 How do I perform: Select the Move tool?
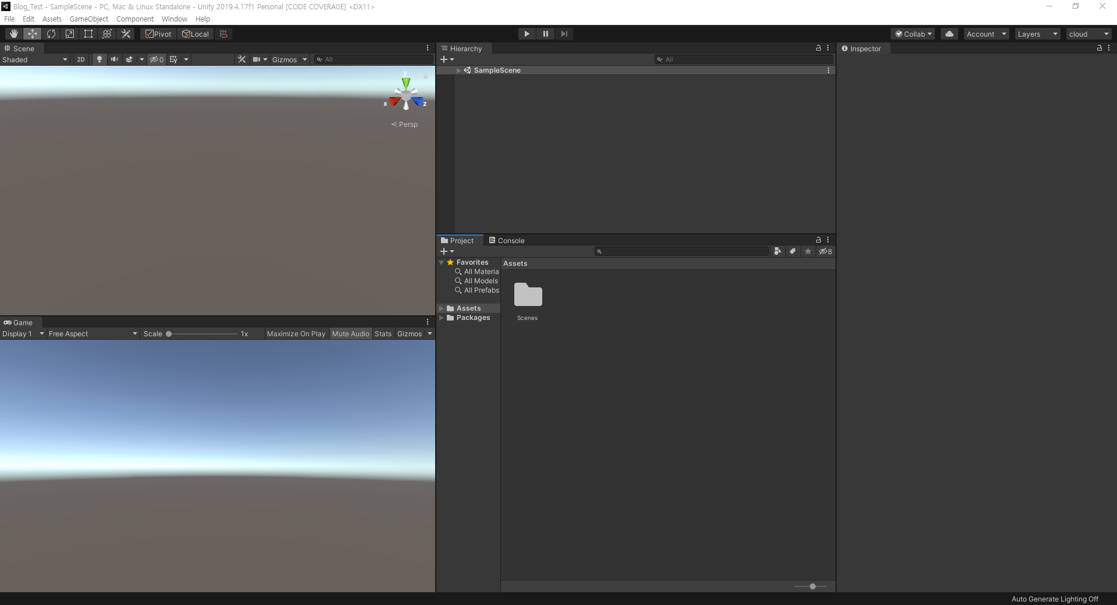point(33,34)
